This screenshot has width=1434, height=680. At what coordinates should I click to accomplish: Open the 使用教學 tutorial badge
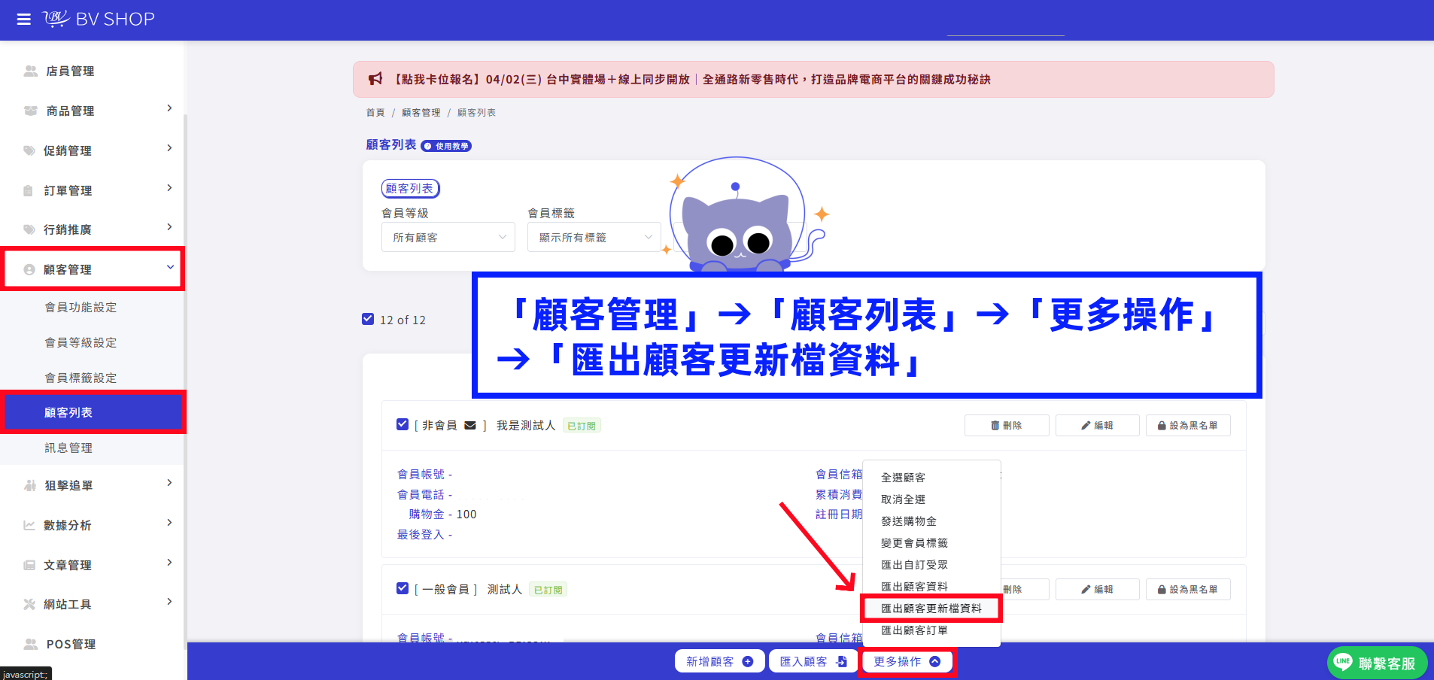pos(446,146)
